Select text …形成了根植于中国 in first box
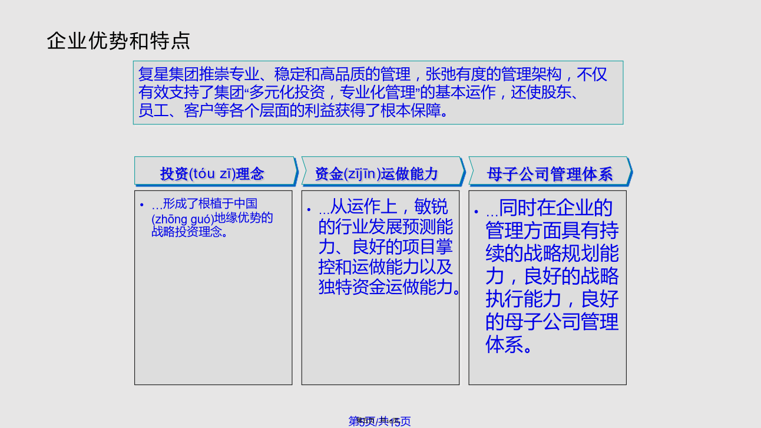The height and width of the screenshot is (428, 761). [204, 204]
